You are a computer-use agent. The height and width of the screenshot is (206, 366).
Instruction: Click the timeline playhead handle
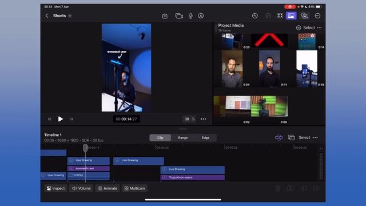85,148
